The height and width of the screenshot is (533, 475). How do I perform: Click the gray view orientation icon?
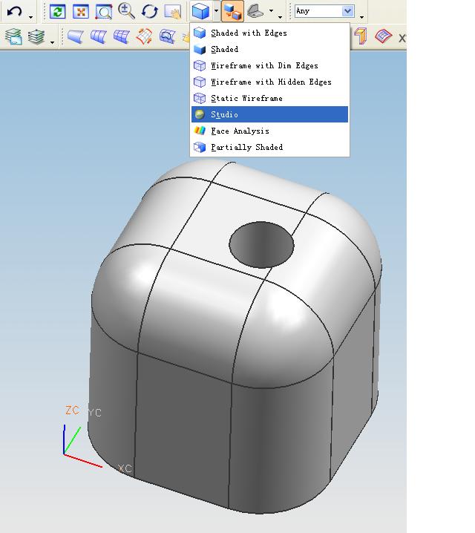pos(255,11)
